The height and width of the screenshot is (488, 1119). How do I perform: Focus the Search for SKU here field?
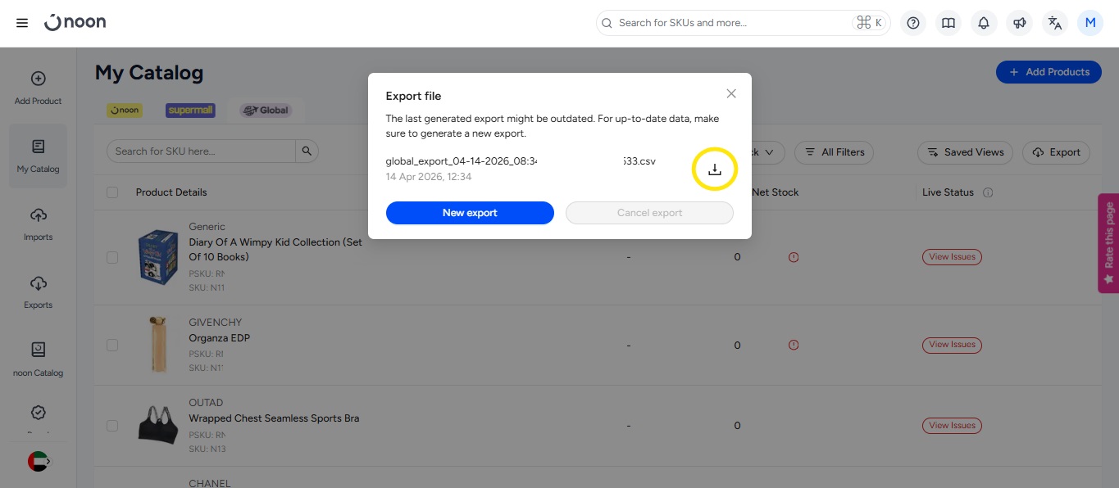[x=202, y=151]
